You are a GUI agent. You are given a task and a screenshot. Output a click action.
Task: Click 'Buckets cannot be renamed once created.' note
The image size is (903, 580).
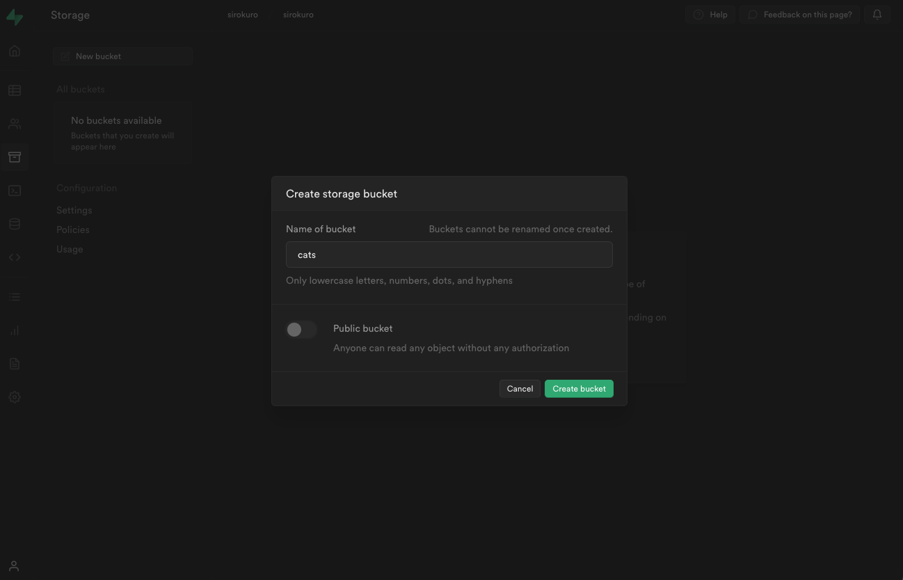coord(520,229)
